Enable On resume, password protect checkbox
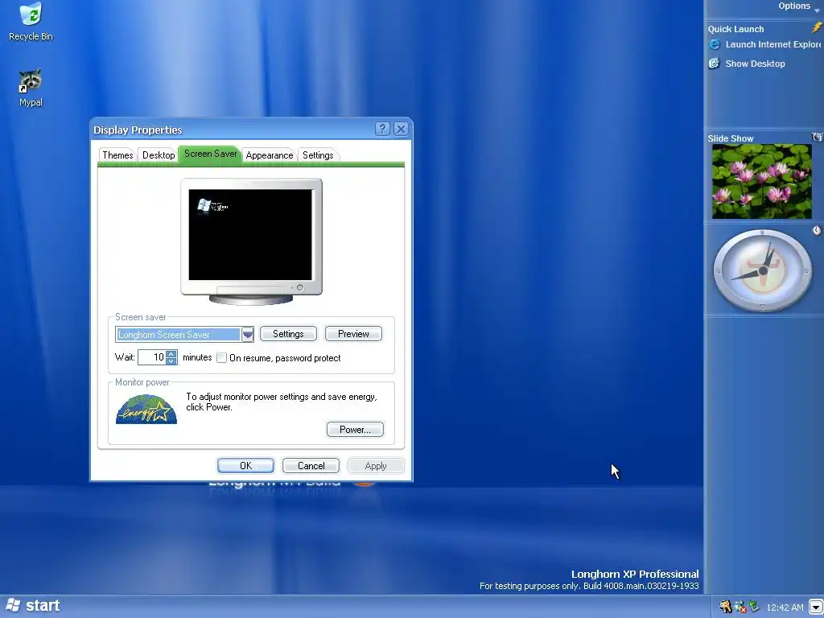Viewport: 824px width, 618px height. pyautogui.click(x=222, y=358)
